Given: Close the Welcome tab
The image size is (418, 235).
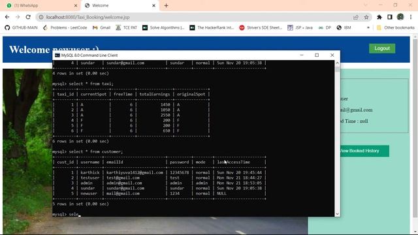Looking at the screenshot, I should pyautogui.click(x=154, y=5).
